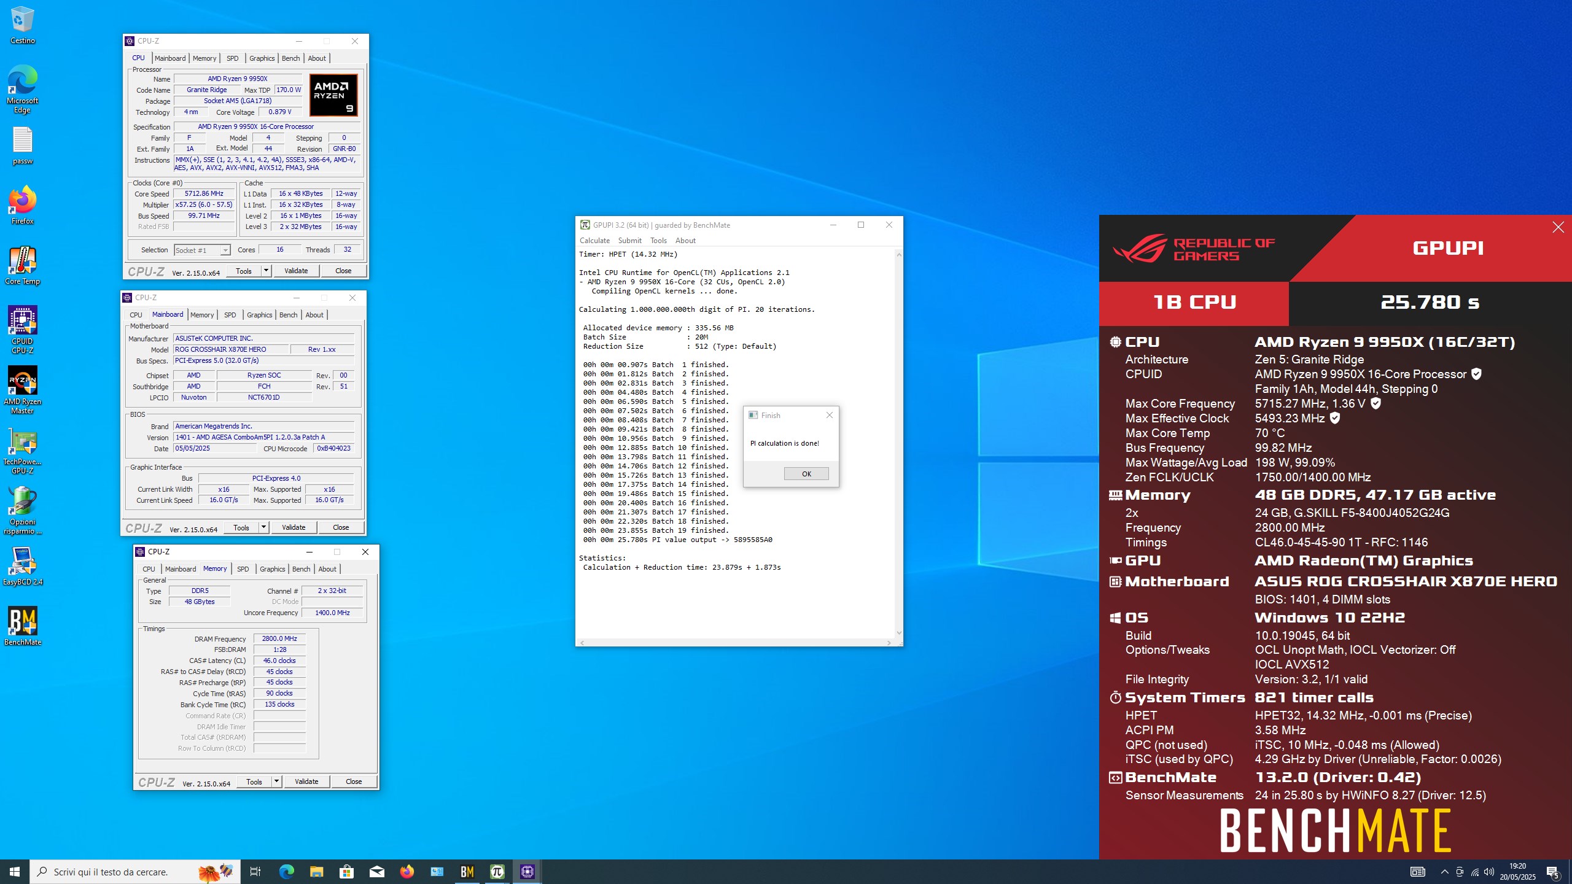
Task: Open the About menu in GPUPI
Action: click(x=685, y=241)
